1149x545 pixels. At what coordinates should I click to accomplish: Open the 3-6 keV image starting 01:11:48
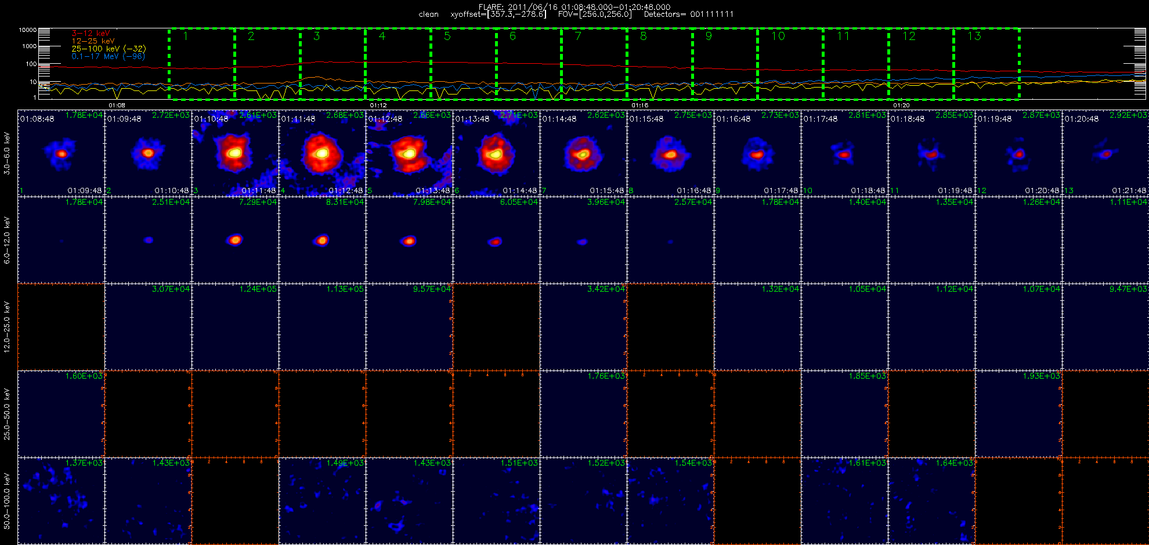[322, 153]
